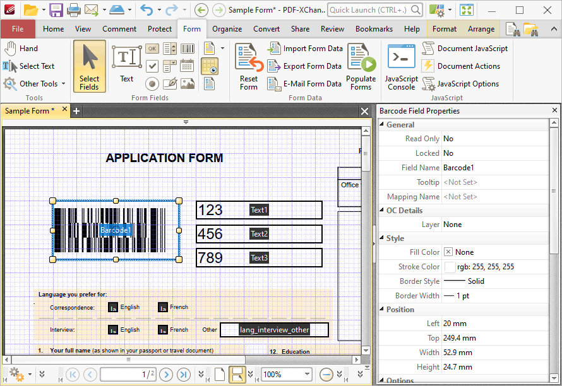Click the Find binoculars document icon

pos(513,30)
